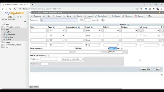Open Collation dropdown in third column row

coord(111,40)
